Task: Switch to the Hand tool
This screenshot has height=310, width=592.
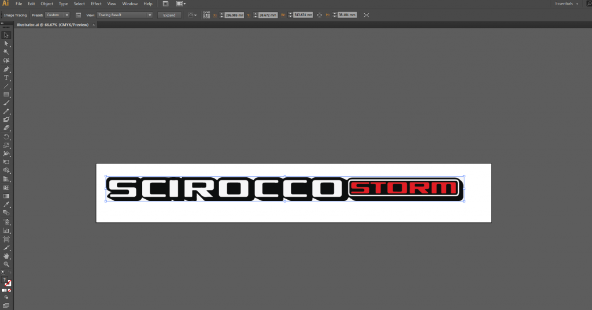Action: [6, 256]
